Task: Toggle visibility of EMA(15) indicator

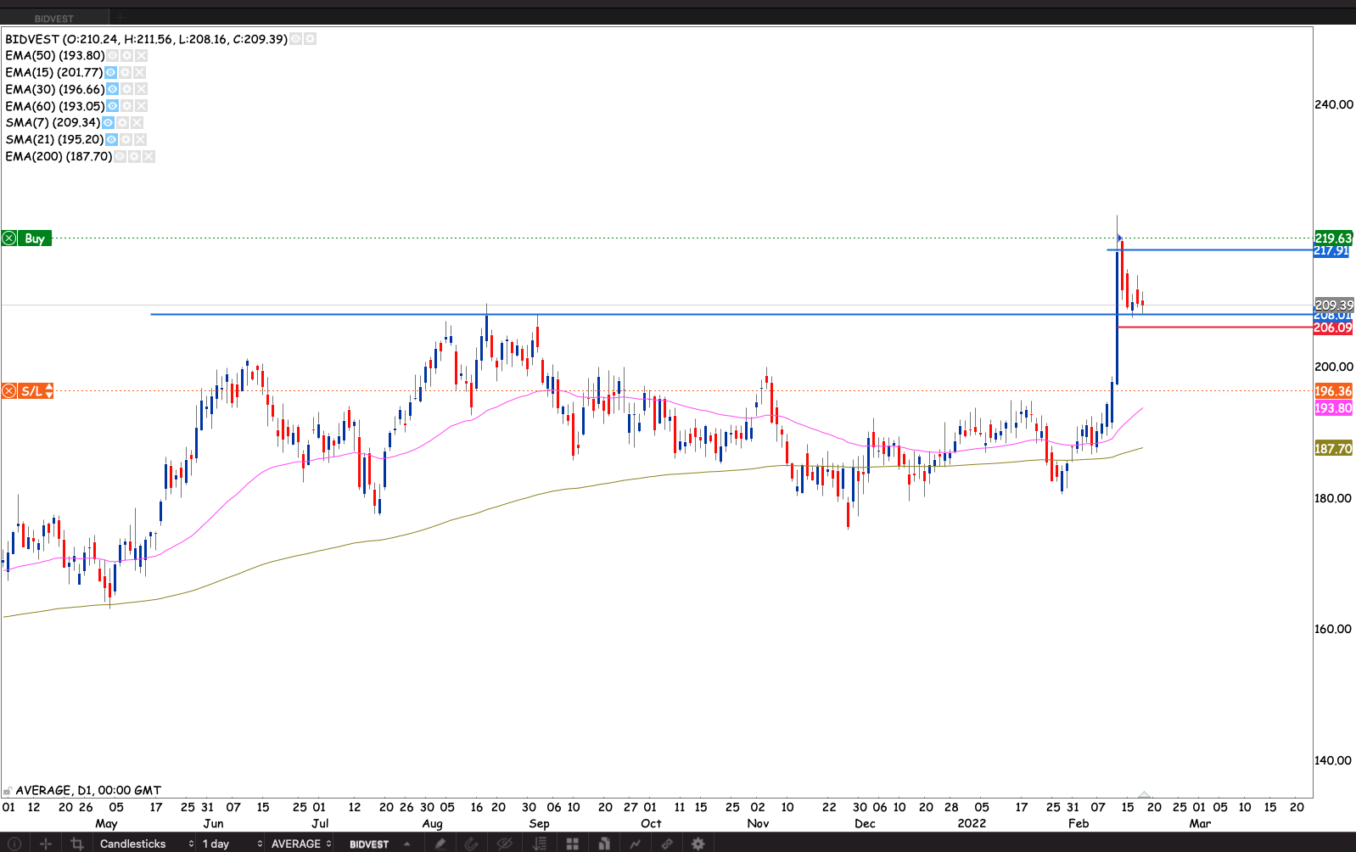Action: click(110, 72)
